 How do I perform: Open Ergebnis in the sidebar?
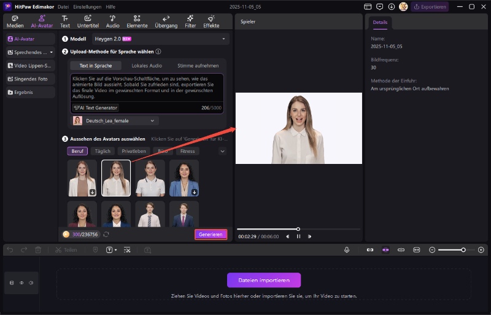30,92
